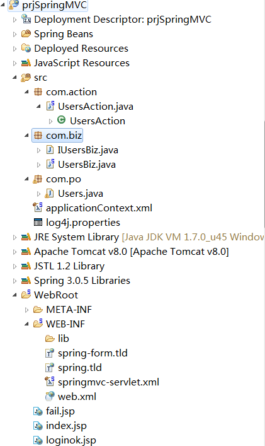Select the index.jsp label
This screenshot has height=446, width=265.
[x=66, y=426]
